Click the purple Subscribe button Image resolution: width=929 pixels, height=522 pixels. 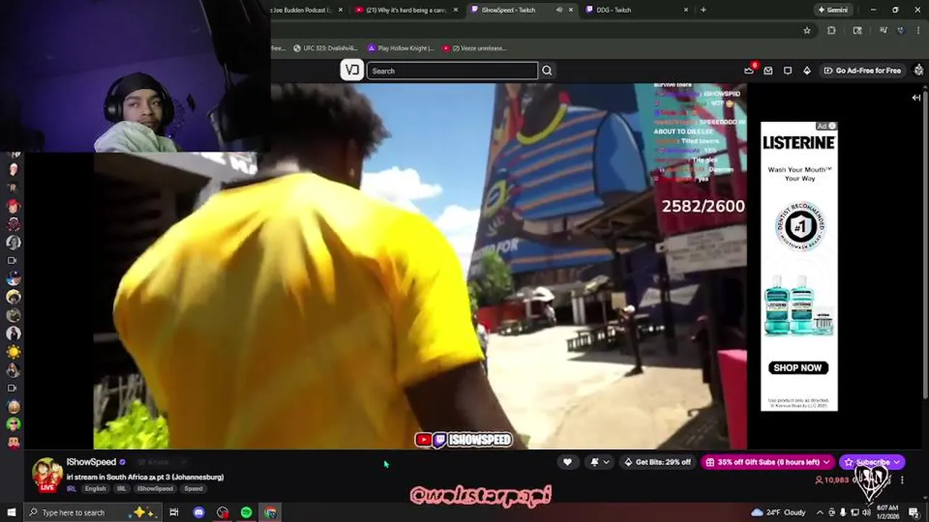[x=872, y=462]
